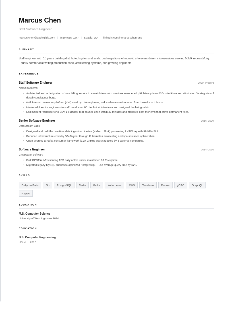Click the Go skill tag
The image size is (232, 314).
click(x=47, y=185)
